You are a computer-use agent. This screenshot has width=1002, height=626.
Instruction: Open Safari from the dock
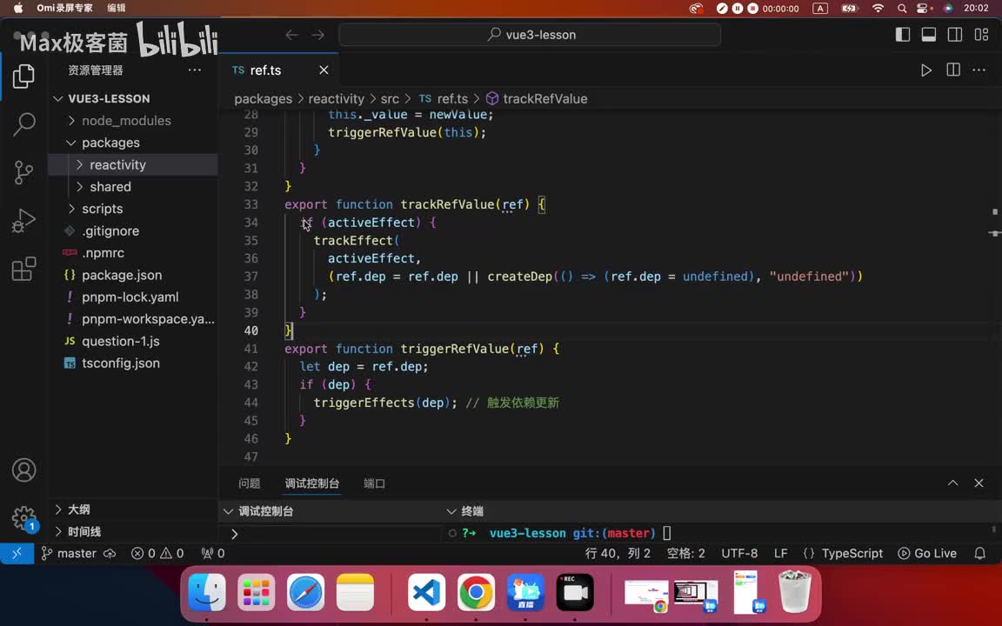click(305, 592)
